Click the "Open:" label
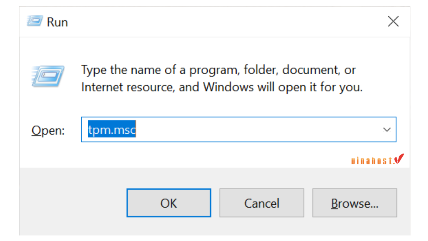 [x=48, y=131]
